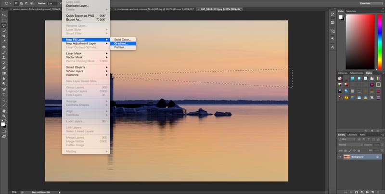
Task: Toggle Subtract from selection mode
Action: pyautogui.click(x=26, y=3)
